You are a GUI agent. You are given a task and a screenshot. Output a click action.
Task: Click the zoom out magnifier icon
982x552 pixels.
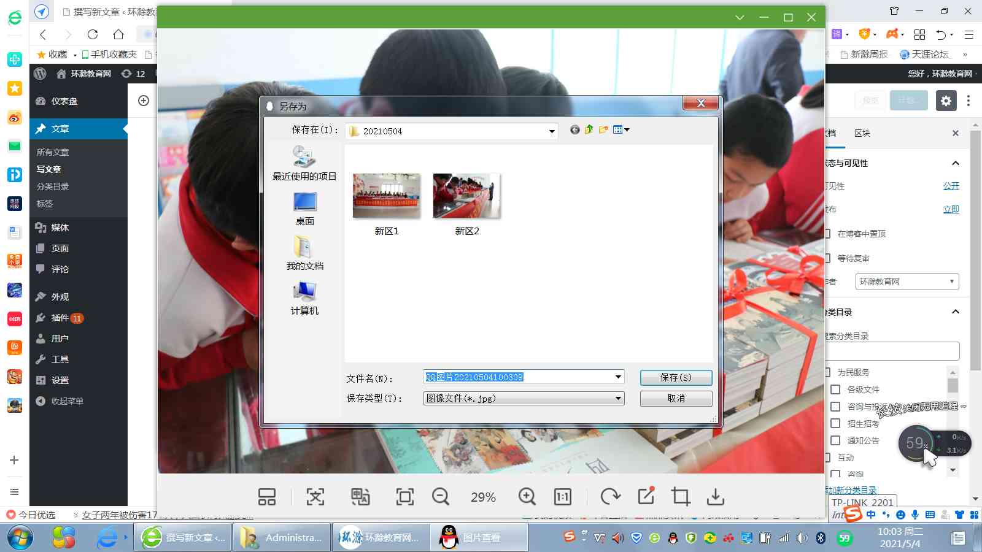pyautogui.click(x=440, y=496)
